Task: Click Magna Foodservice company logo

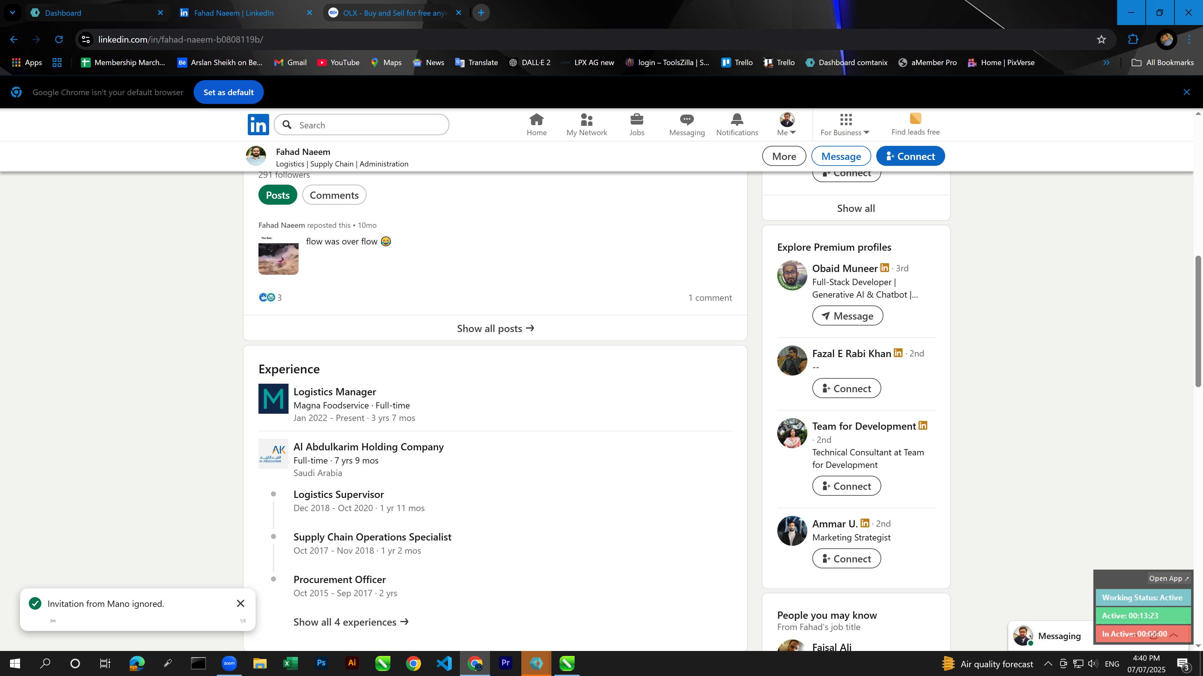Action: point(273,398)
